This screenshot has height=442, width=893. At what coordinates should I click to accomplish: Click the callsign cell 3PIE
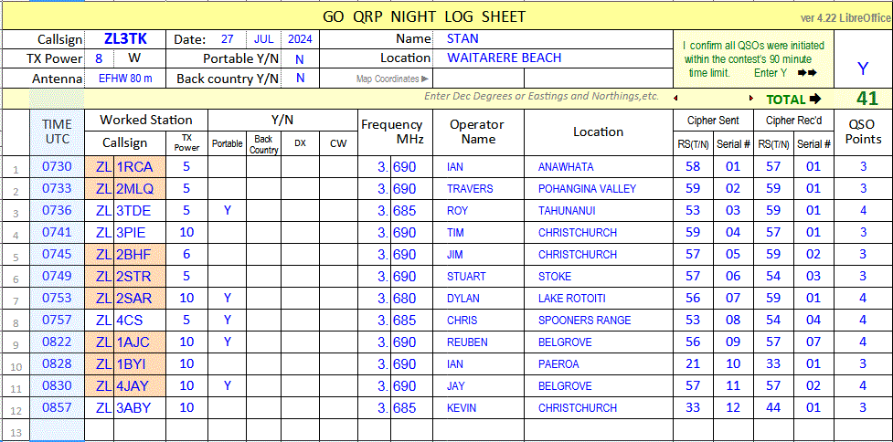[x=140, y=233]
